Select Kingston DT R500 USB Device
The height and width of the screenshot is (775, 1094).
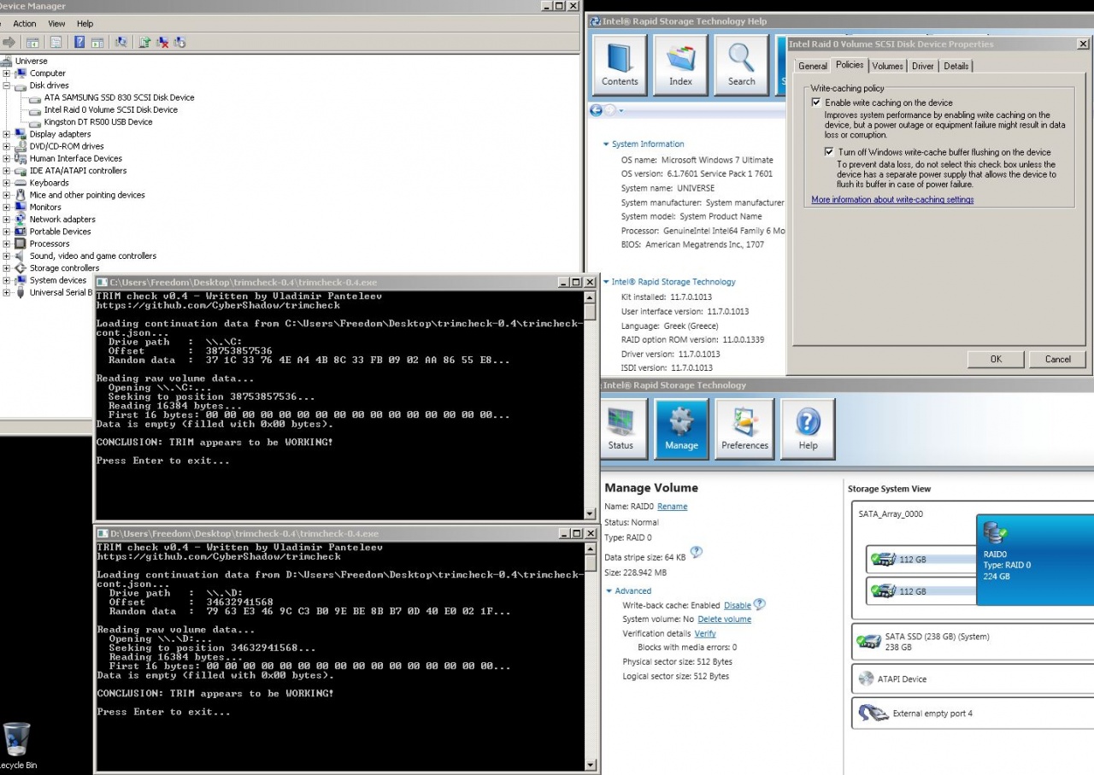98,122
